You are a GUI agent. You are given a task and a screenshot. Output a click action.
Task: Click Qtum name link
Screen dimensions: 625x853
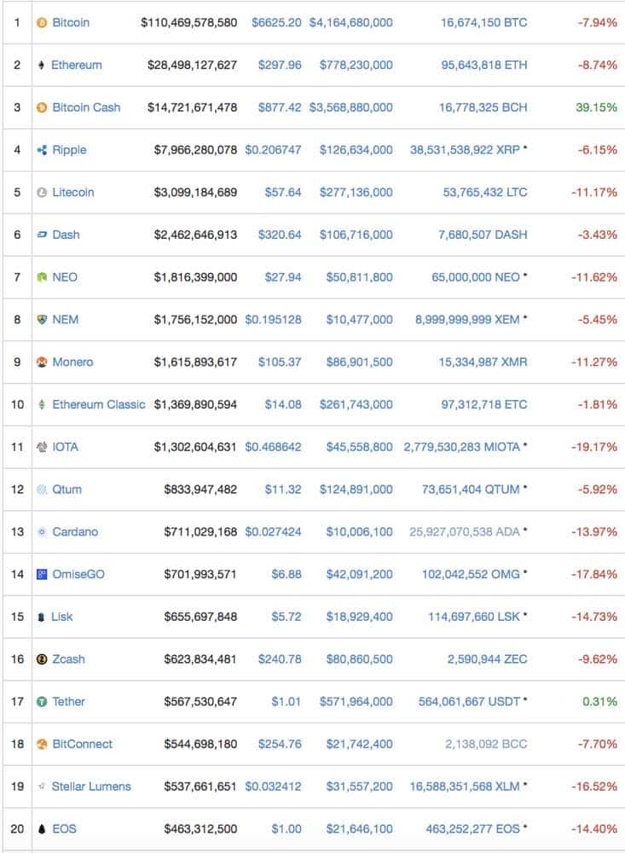tap(67, 490)
